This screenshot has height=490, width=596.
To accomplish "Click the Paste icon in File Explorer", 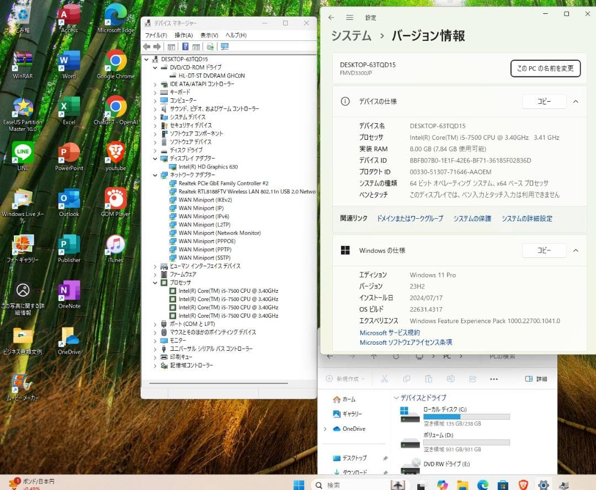I will click(x=429, y=379).
